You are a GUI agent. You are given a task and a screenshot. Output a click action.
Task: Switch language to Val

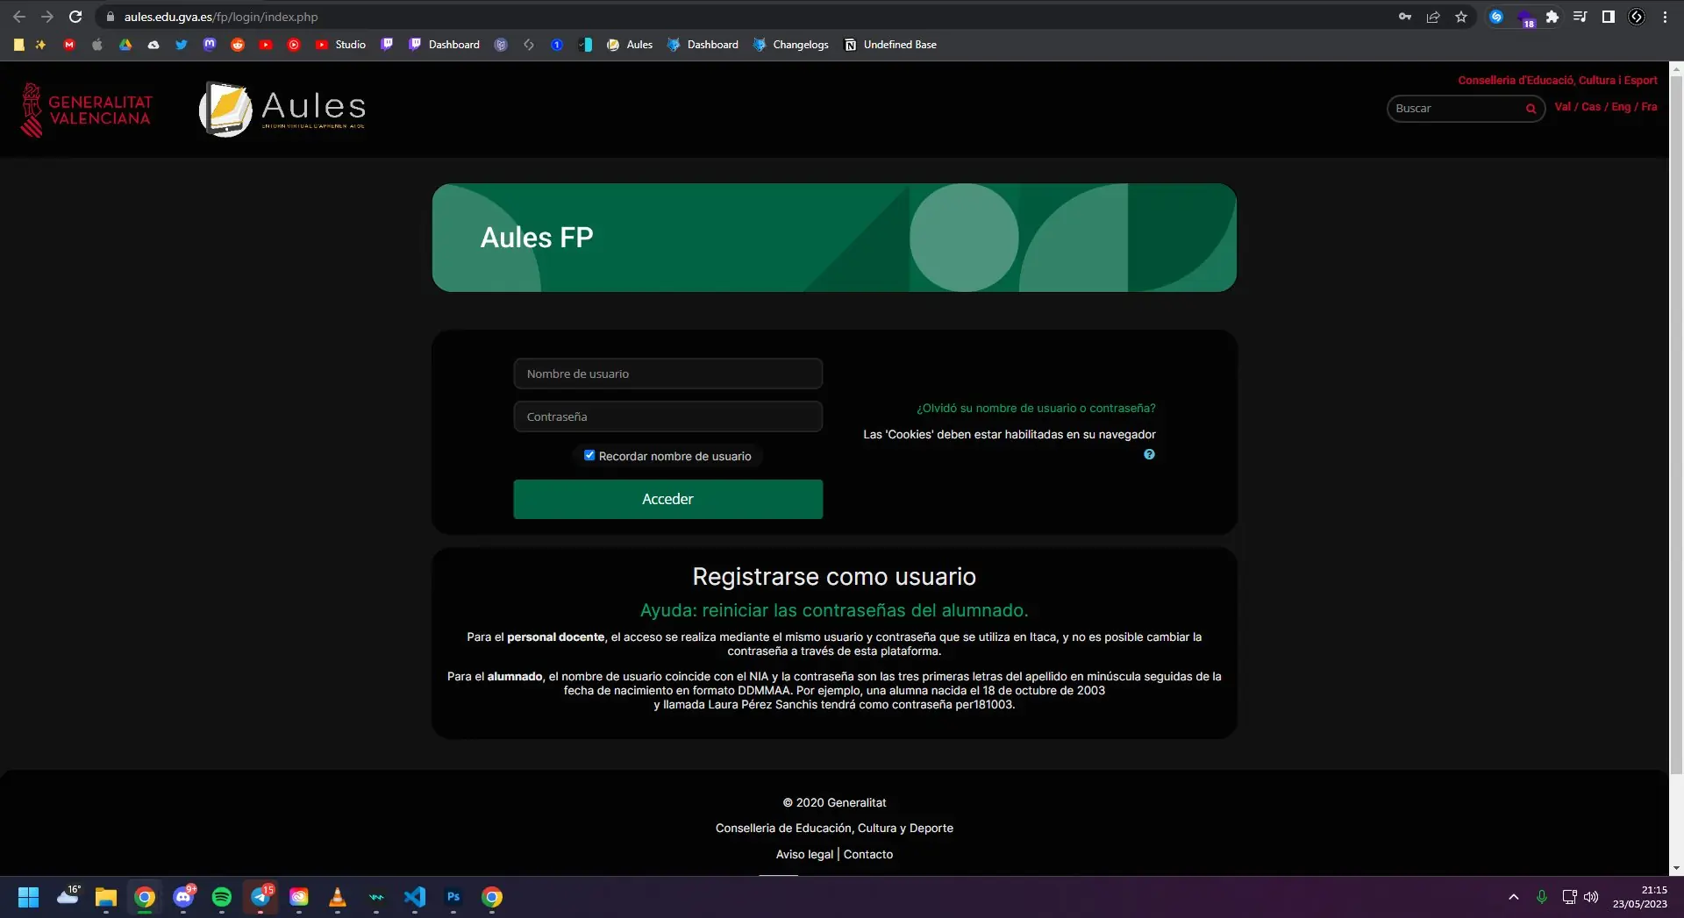click(x=1563, y=107)
